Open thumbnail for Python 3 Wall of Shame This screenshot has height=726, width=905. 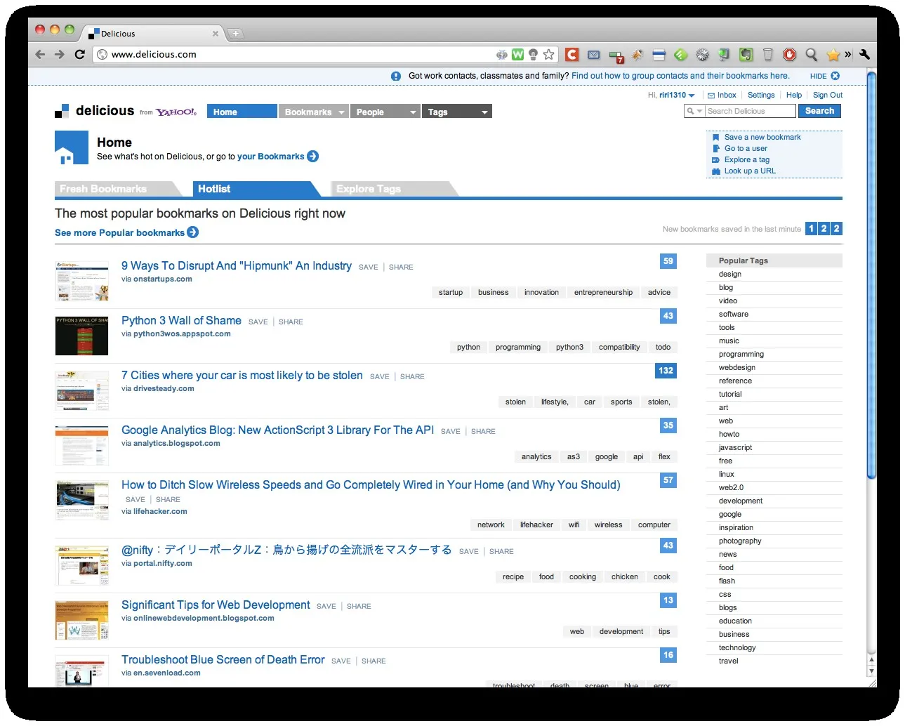click(x=82, y=336)
